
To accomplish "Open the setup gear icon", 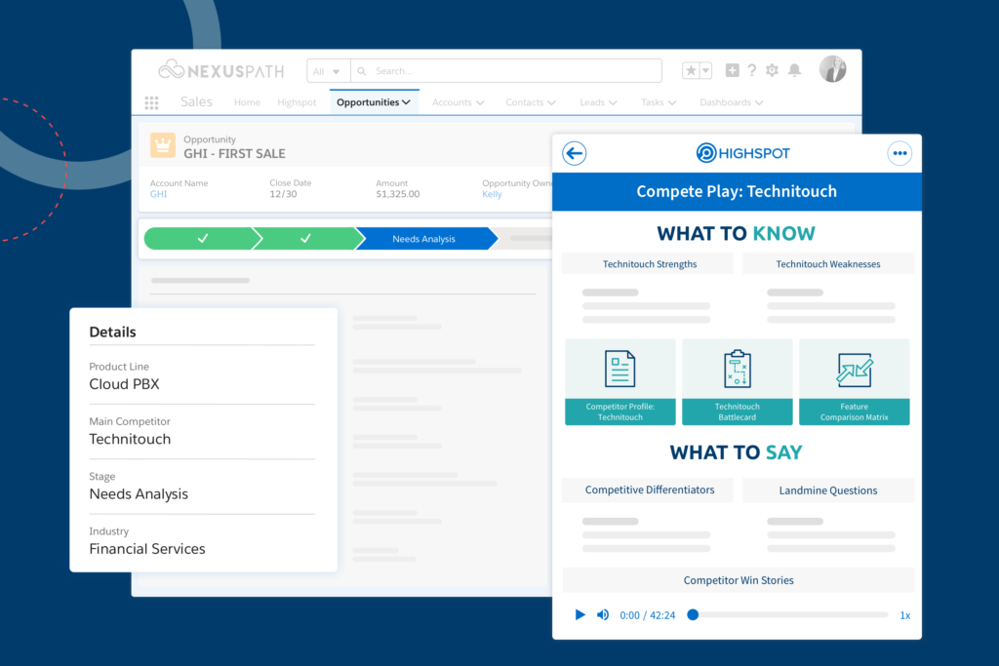I will [773, 70].
